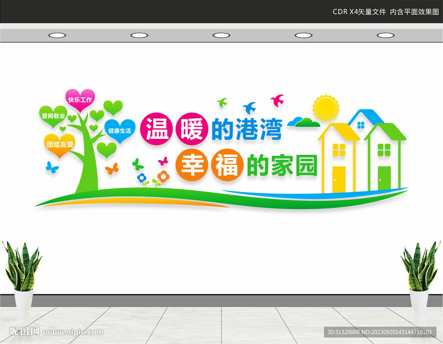Image resolution: width=443 pixels, height=344 pixels.
Task: Click the header text CDR X4矢量文件
Action: (x=359, y=12)
